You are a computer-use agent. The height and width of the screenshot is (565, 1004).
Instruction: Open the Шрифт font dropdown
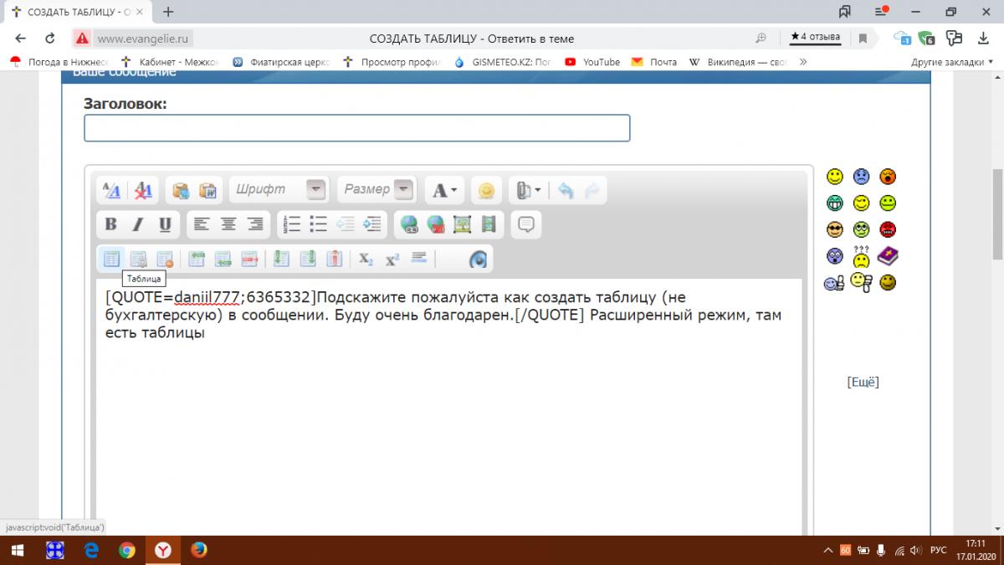point(315,190)
